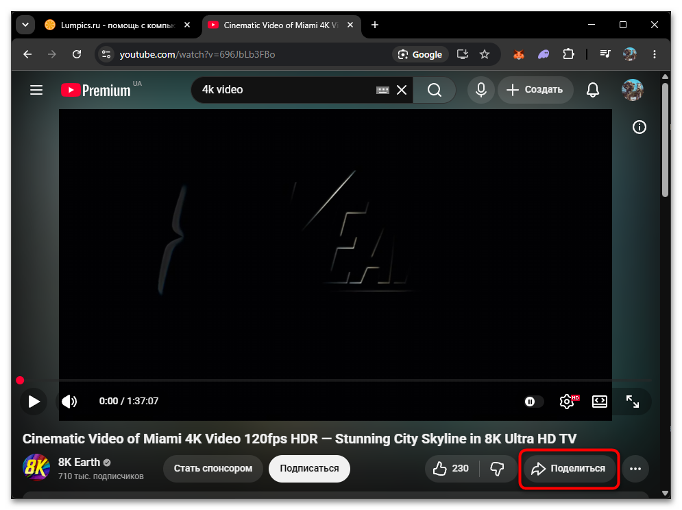This screenshot has width=682, height=510.
Task: Open more actions three-dot menu
Action: pos(635,469)
